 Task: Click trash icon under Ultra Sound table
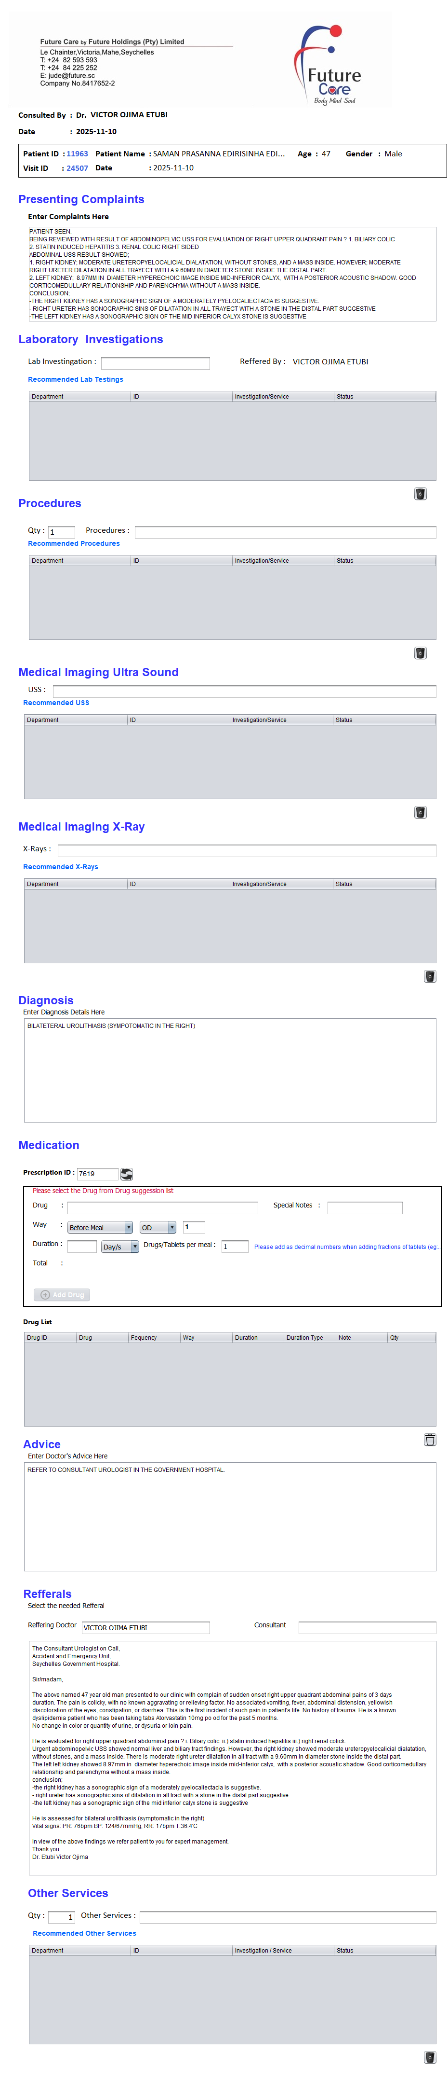coord(420,812)
